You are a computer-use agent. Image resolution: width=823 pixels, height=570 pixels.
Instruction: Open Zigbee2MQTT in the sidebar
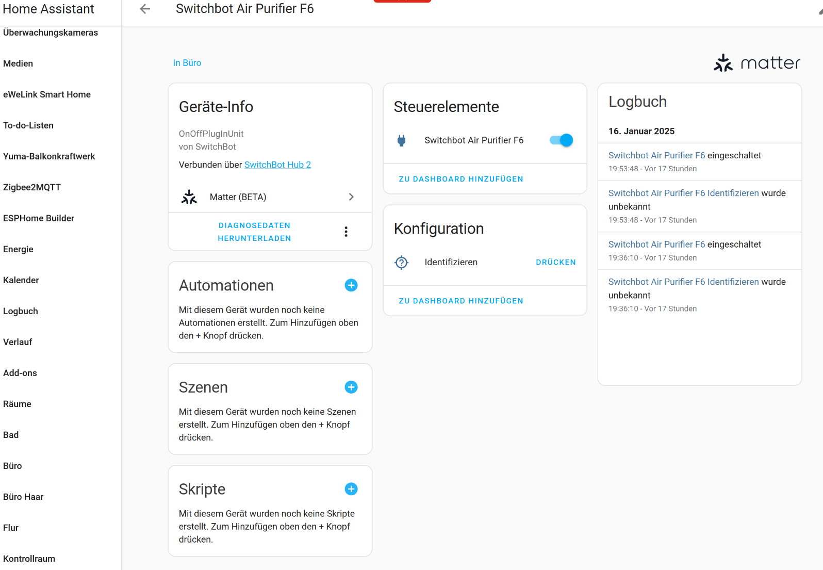pyautogui.click(x=32, y=187)
